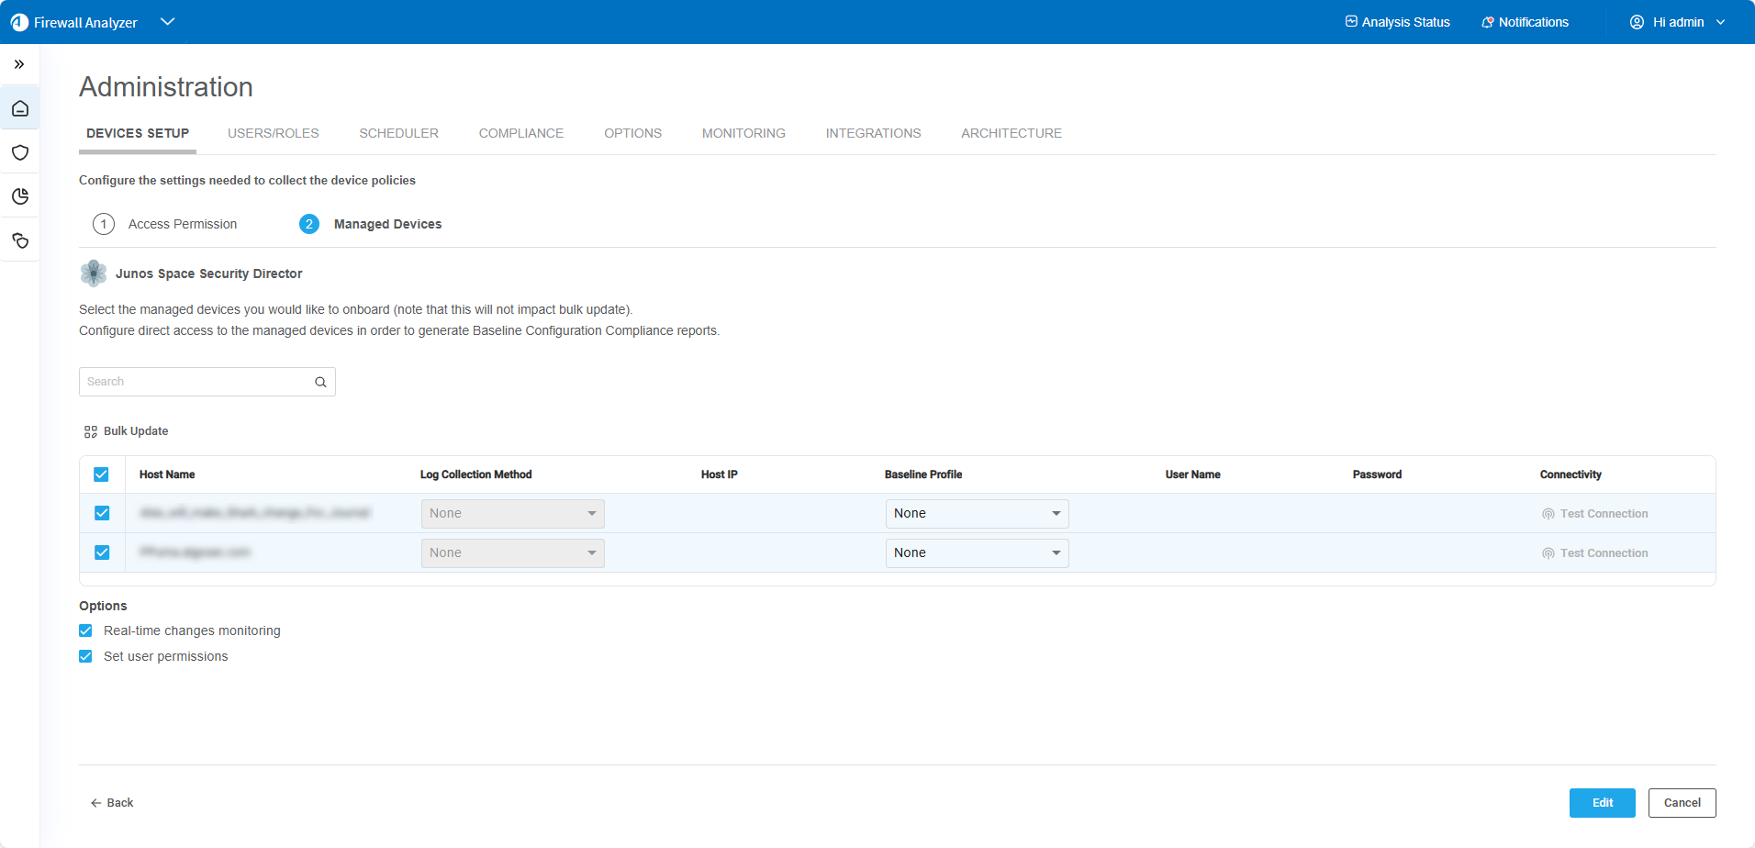Screen dimensions: 1755x848
Task: Open Baseline Profile dropdown in second row
Action: click(x=977, y=553)
